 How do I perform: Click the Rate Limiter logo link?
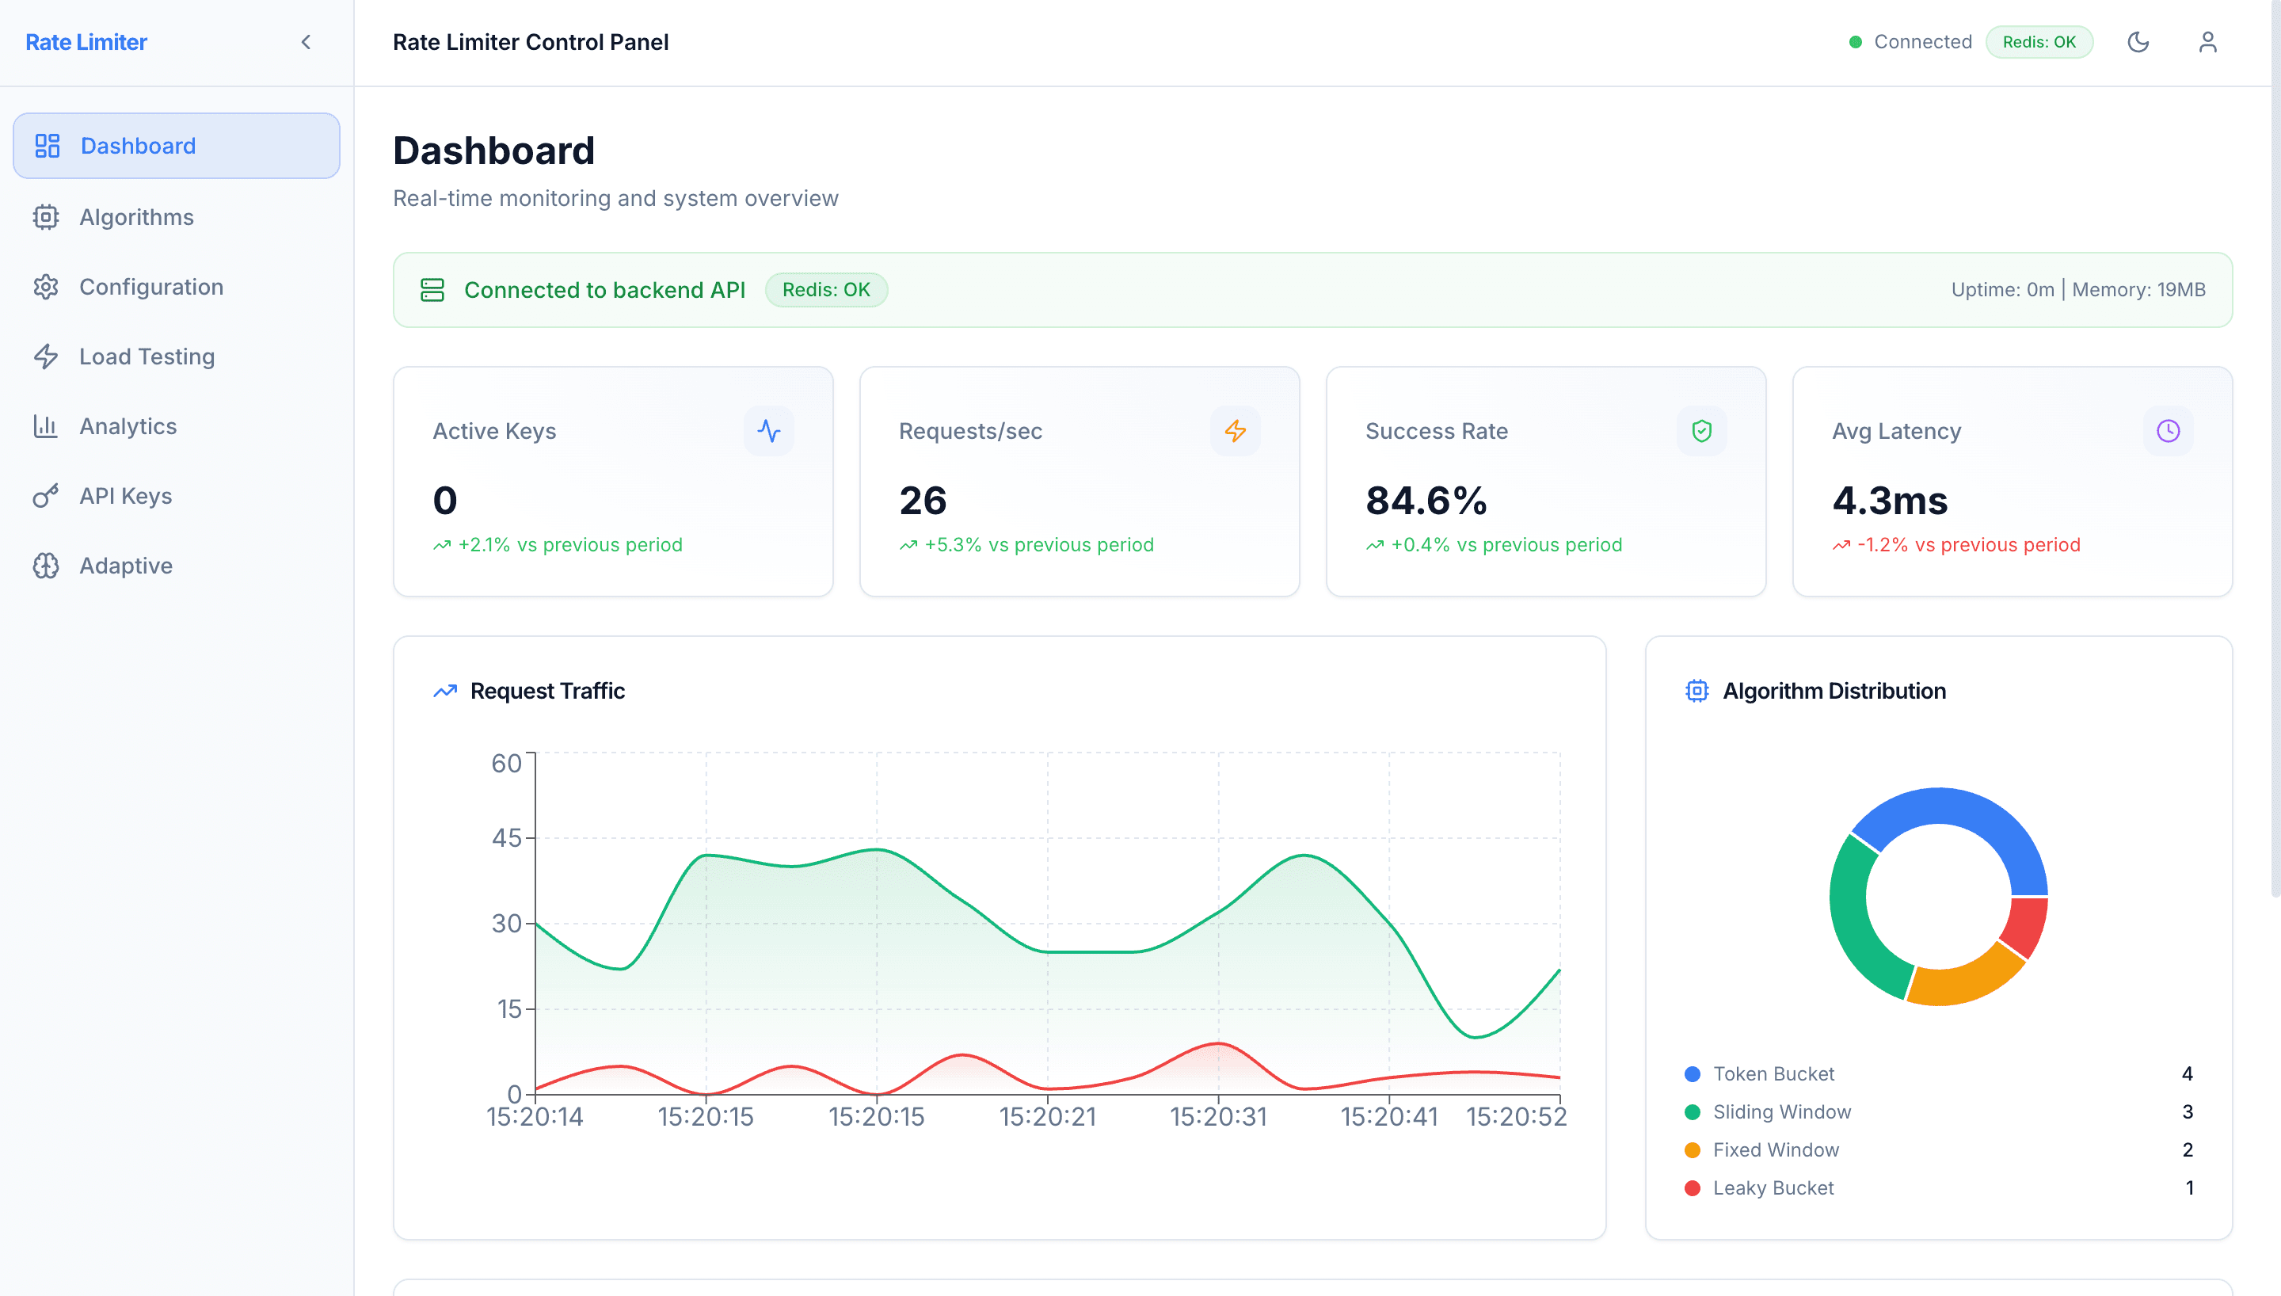(x=86, y=42)
